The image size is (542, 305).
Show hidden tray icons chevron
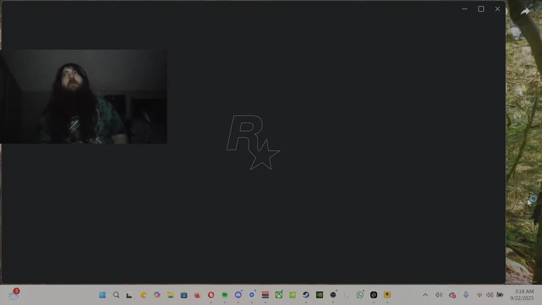[425, 295]
